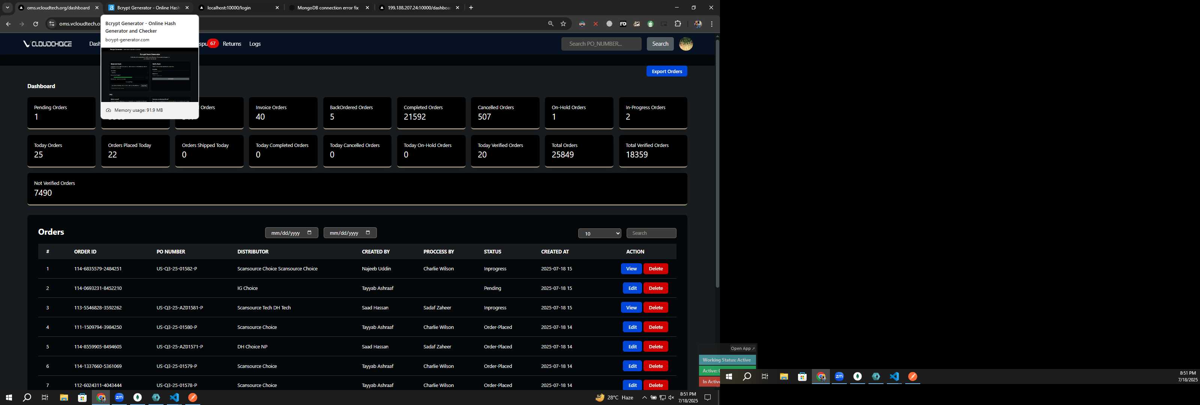Click PO number US-Q3-25-AZ01581-P

[x=179, y=307]
